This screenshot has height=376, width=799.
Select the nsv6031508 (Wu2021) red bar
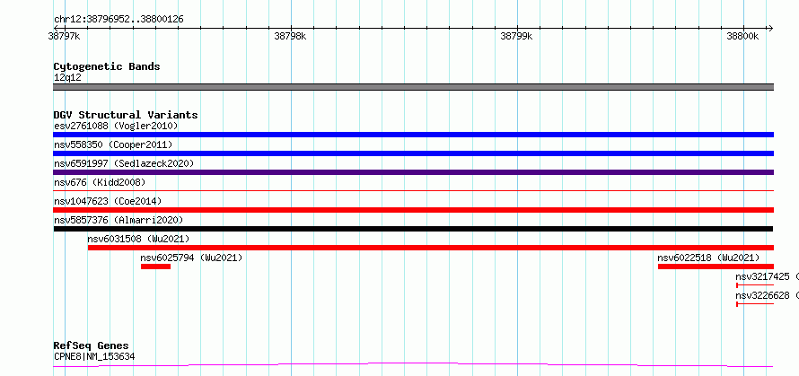(x=431, y=248)
